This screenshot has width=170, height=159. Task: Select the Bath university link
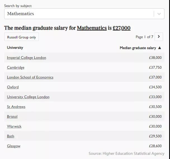click(11, 136)
